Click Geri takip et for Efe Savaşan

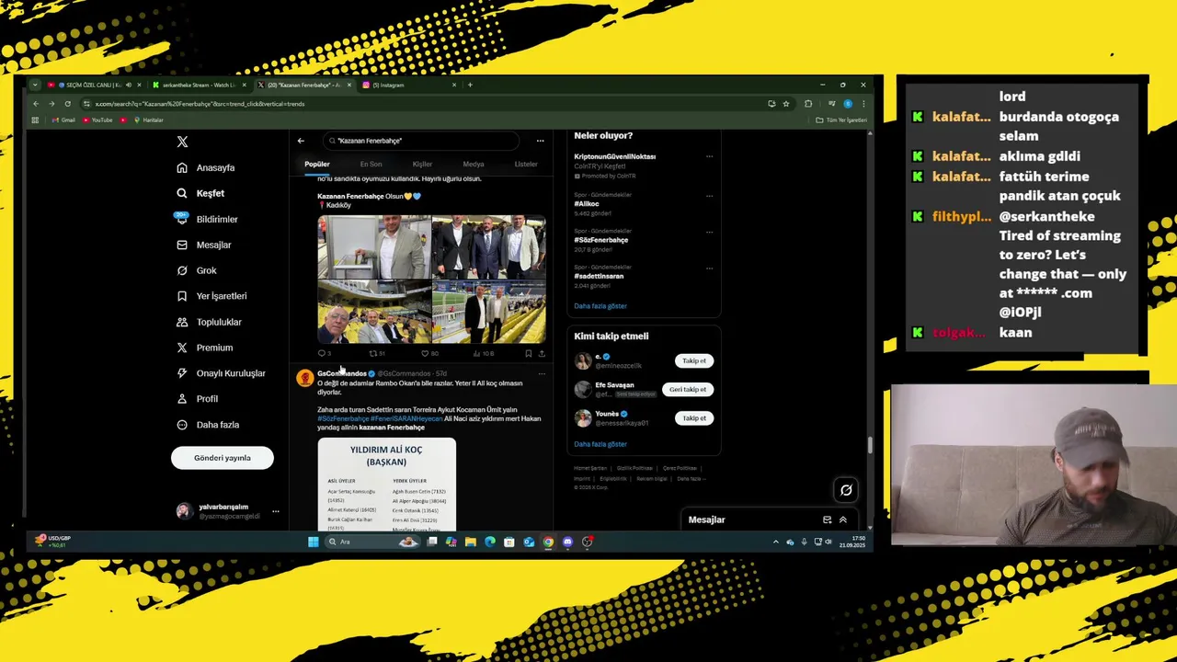click(688, 389)
